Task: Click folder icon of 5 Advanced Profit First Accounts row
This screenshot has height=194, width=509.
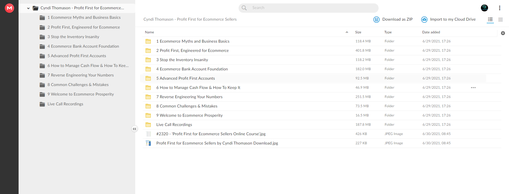Action: point(148,78)
